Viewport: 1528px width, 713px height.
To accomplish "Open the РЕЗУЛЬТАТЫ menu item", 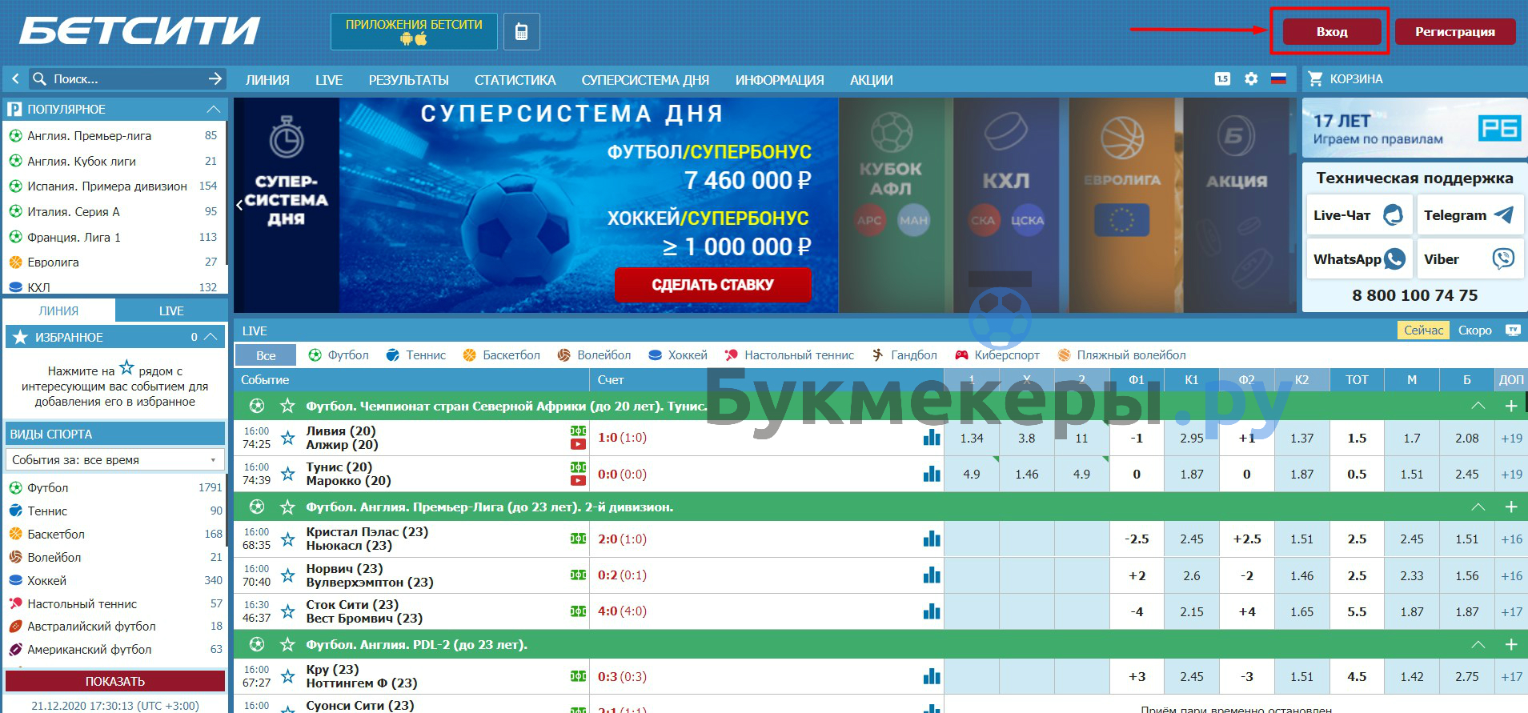I will 408,80.
